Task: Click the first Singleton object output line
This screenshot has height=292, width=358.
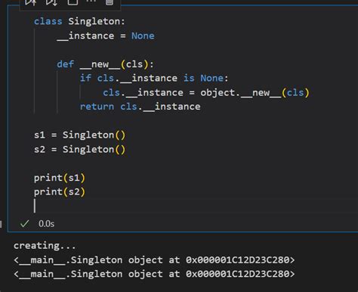Action: [x=154, y=260]
